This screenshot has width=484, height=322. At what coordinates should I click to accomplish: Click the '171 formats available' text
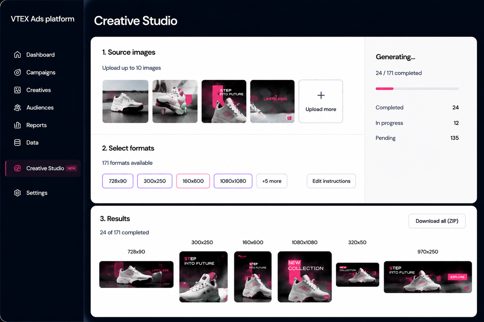click(127, 163)
